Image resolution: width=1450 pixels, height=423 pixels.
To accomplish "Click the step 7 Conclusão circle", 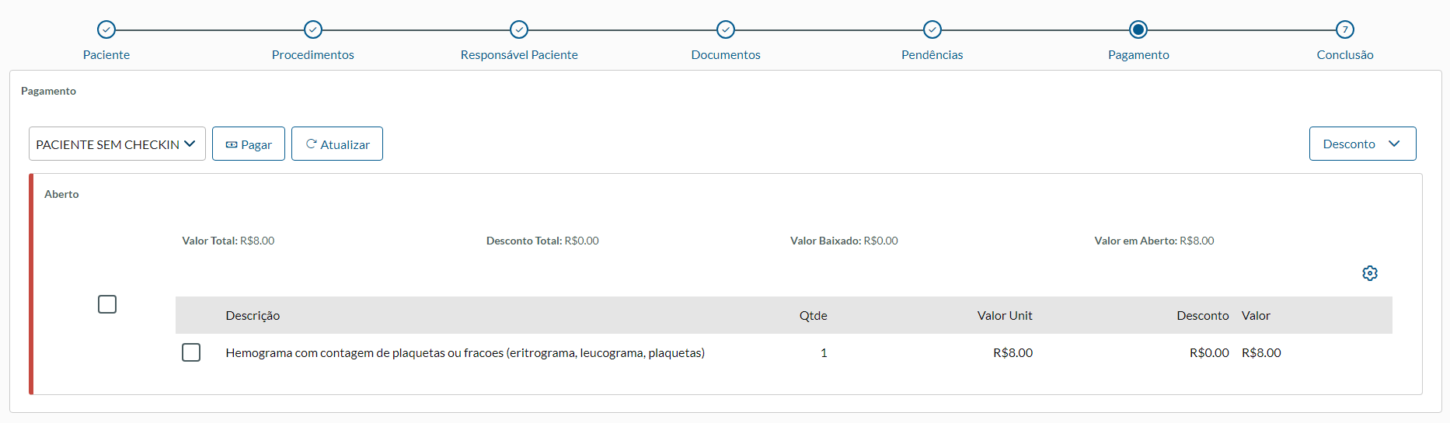I will [x=1345, y=29].
